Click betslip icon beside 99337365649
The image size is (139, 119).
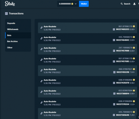pyautogui.click(x=114, y=115)
